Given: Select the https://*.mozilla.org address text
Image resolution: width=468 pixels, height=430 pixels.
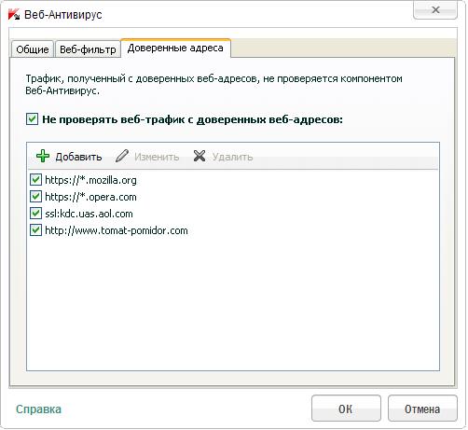Looking at the screenshot, I should (90, 180).
